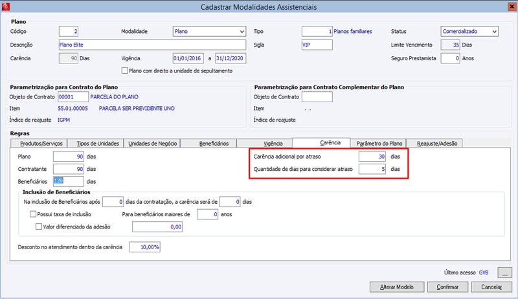Image resolution: width=518 pixels, height=299 pixels.
Task: Focus the Contratante carência days field
Action: pos(69,169)
